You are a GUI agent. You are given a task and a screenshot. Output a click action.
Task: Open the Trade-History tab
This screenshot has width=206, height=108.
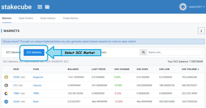coord(70,18)
